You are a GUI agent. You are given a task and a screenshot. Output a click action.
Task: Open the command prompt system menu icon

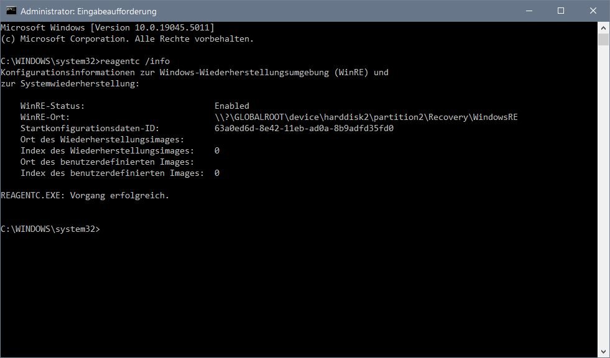[x=11, y=11]
